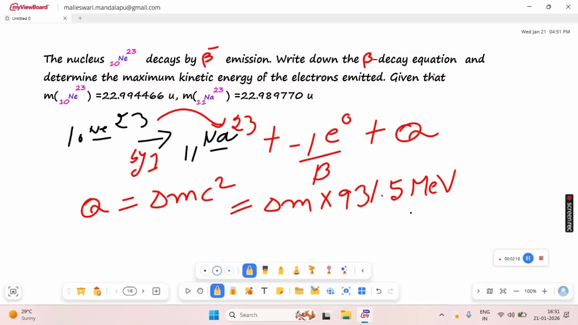Open the user profile avatar
This screenshot has width=578, height=325.
coord(563,291)
